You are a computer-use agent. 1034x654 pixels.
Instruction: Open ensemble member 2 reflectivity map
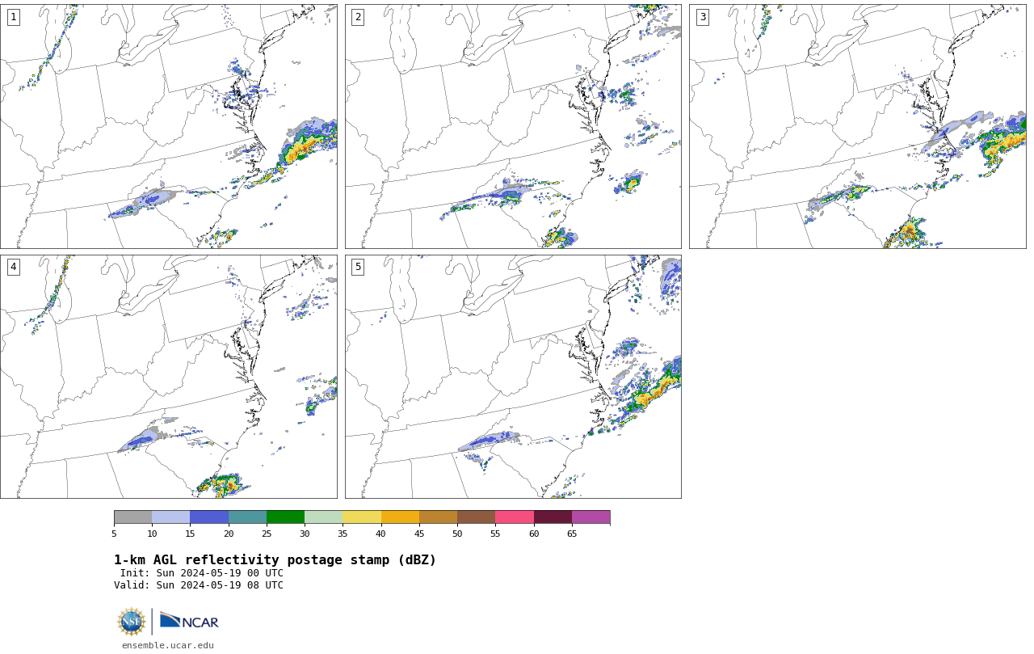pyautogui.click(x=513, y=126)
